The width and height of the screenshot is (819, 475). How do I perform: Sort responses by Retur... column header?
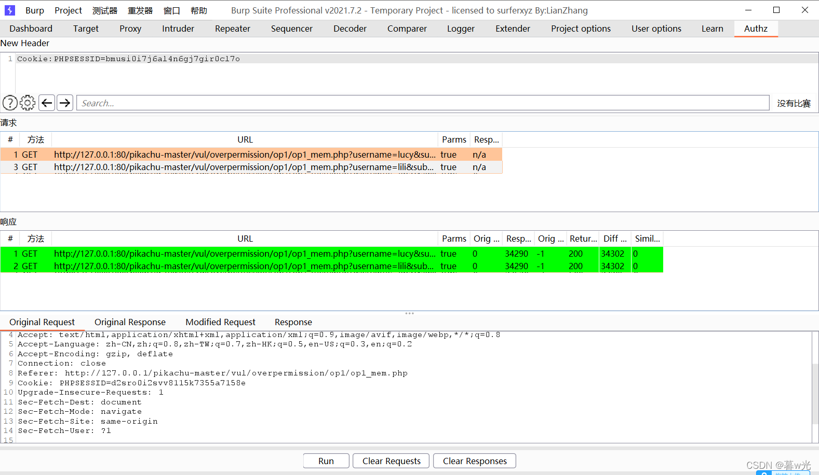point(583,239)
